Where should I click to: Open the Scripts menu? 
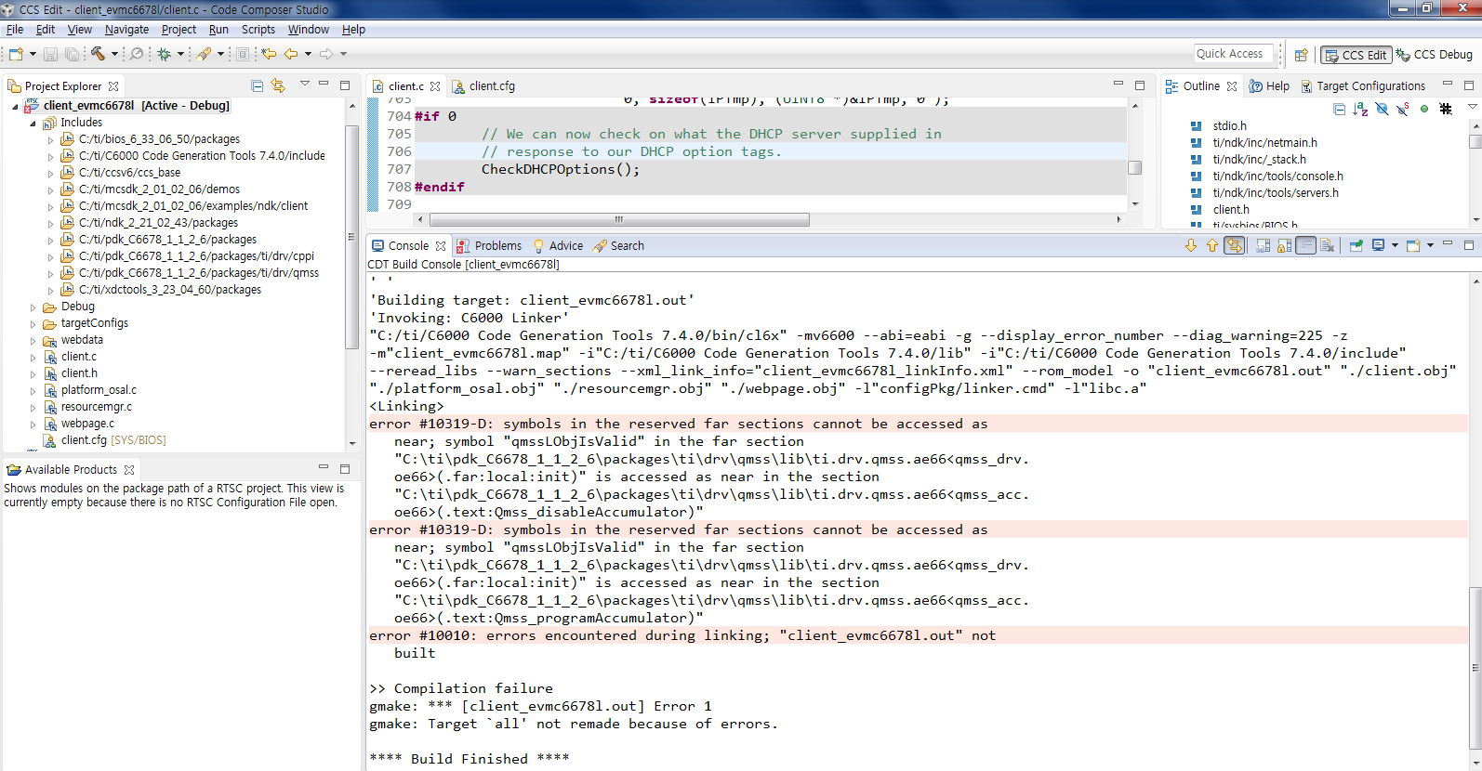click(258, 30)
